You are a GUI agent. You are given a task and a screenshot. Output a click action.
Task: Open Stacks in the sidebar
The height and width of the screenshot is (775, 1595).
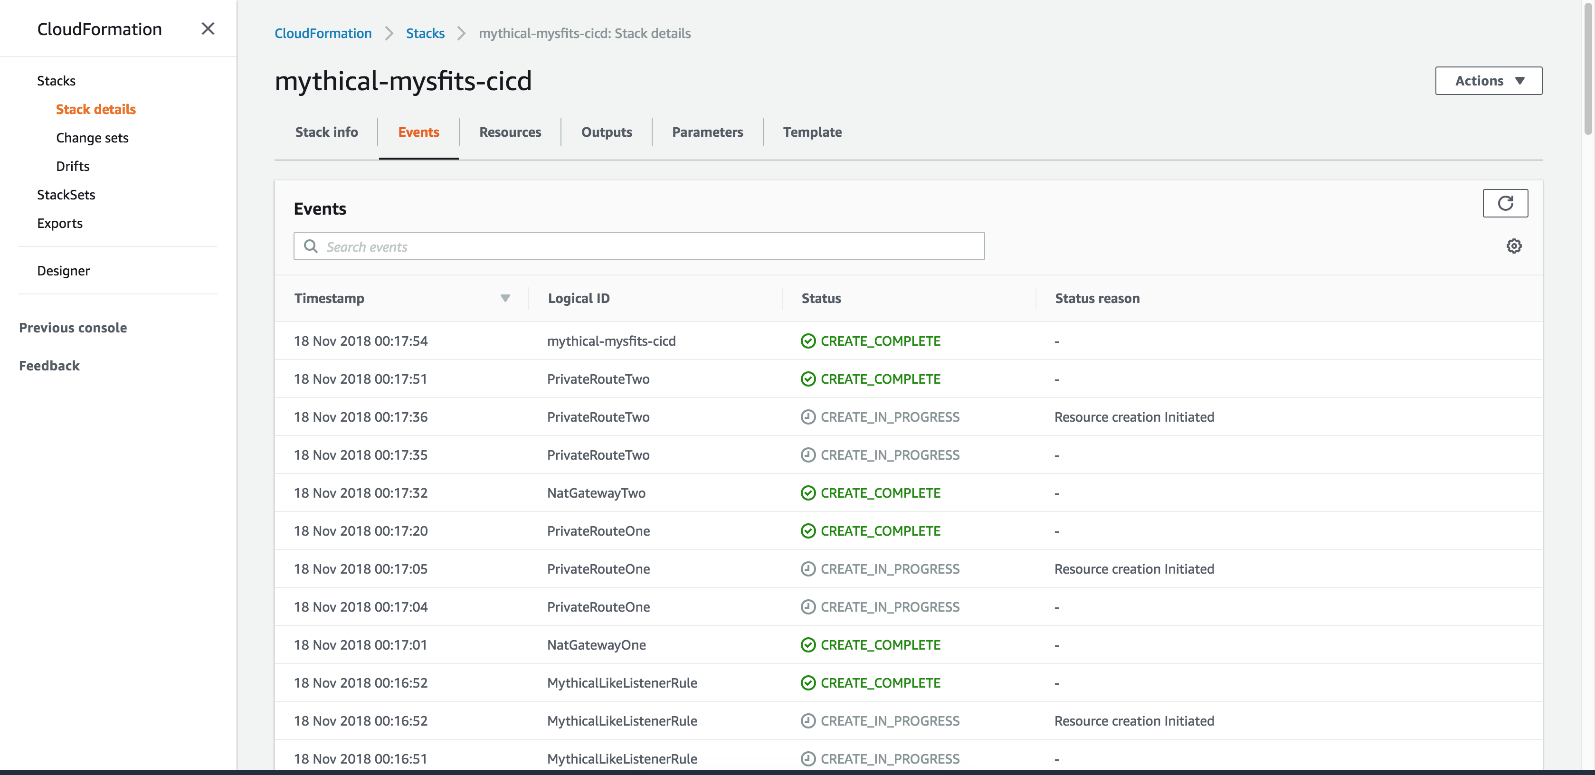click(57, 81)
